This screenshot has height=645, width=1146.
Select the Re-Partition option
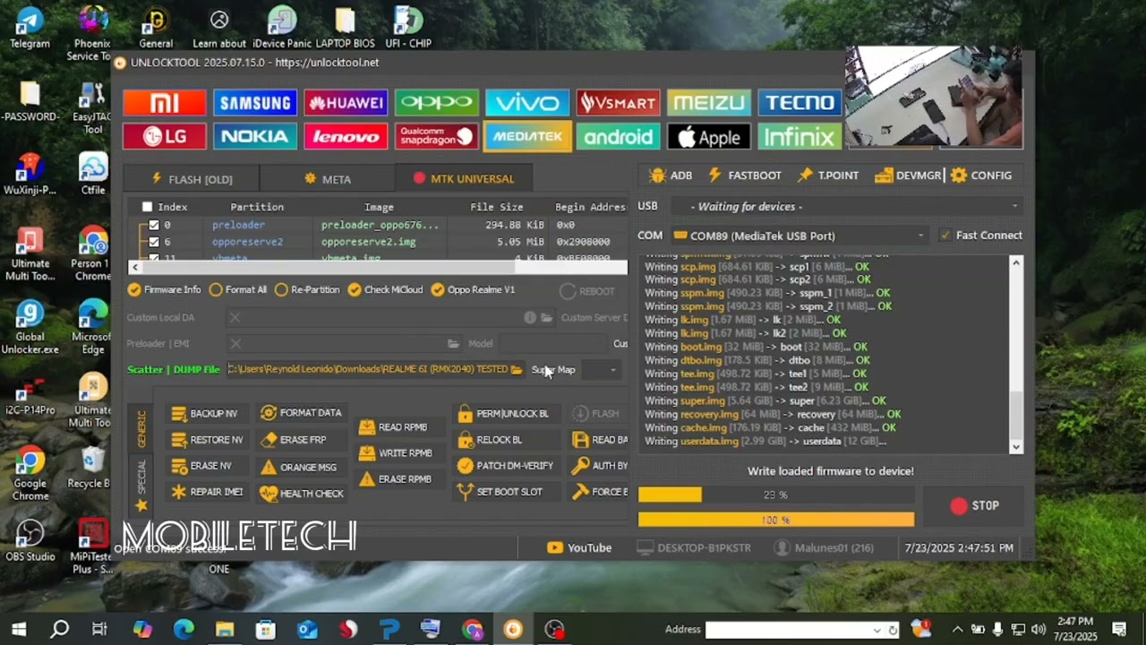pos(307,289)
